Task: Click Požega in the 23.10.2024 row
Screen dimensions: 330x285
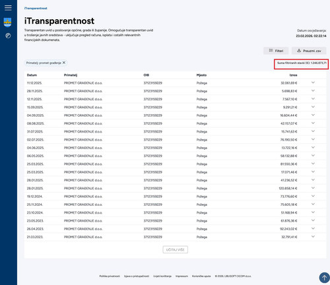Action: [202, 213]
